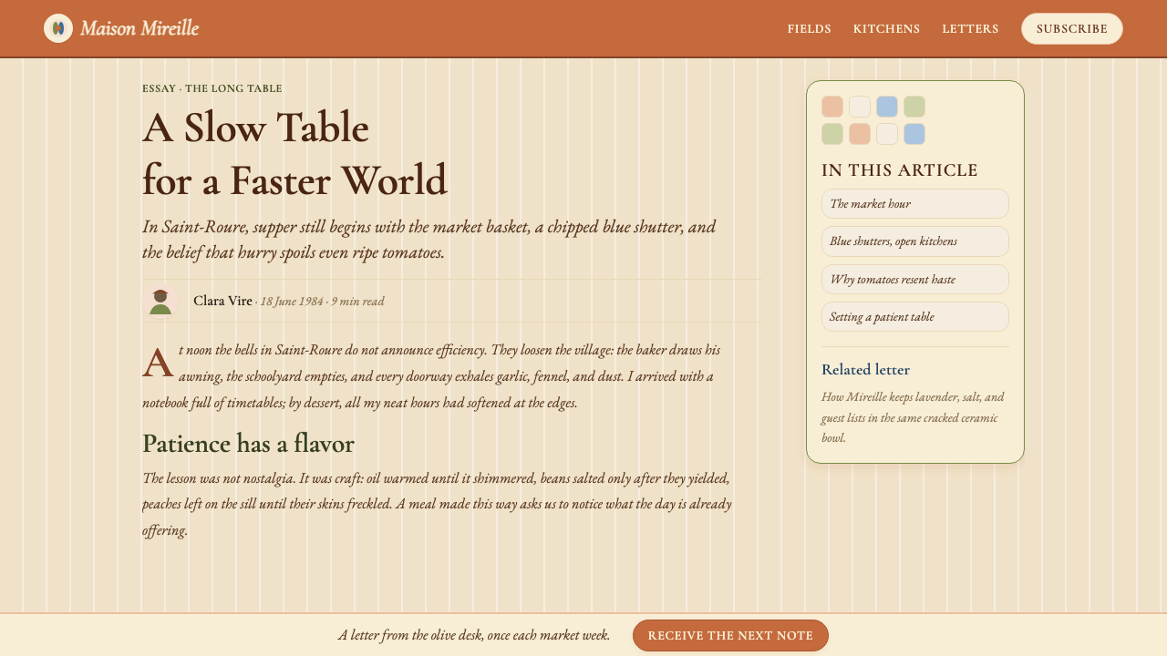Select second-row green color swatch

[832, 134]
